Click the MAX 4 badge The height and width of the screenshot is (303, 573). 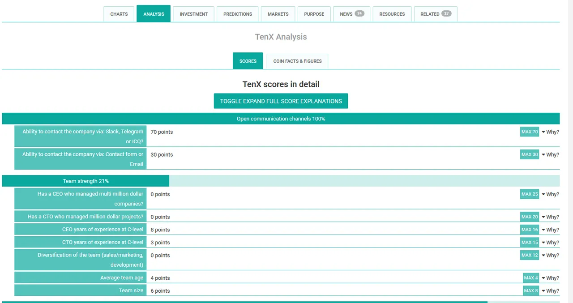pyautogui.click(x=531, y=278)
